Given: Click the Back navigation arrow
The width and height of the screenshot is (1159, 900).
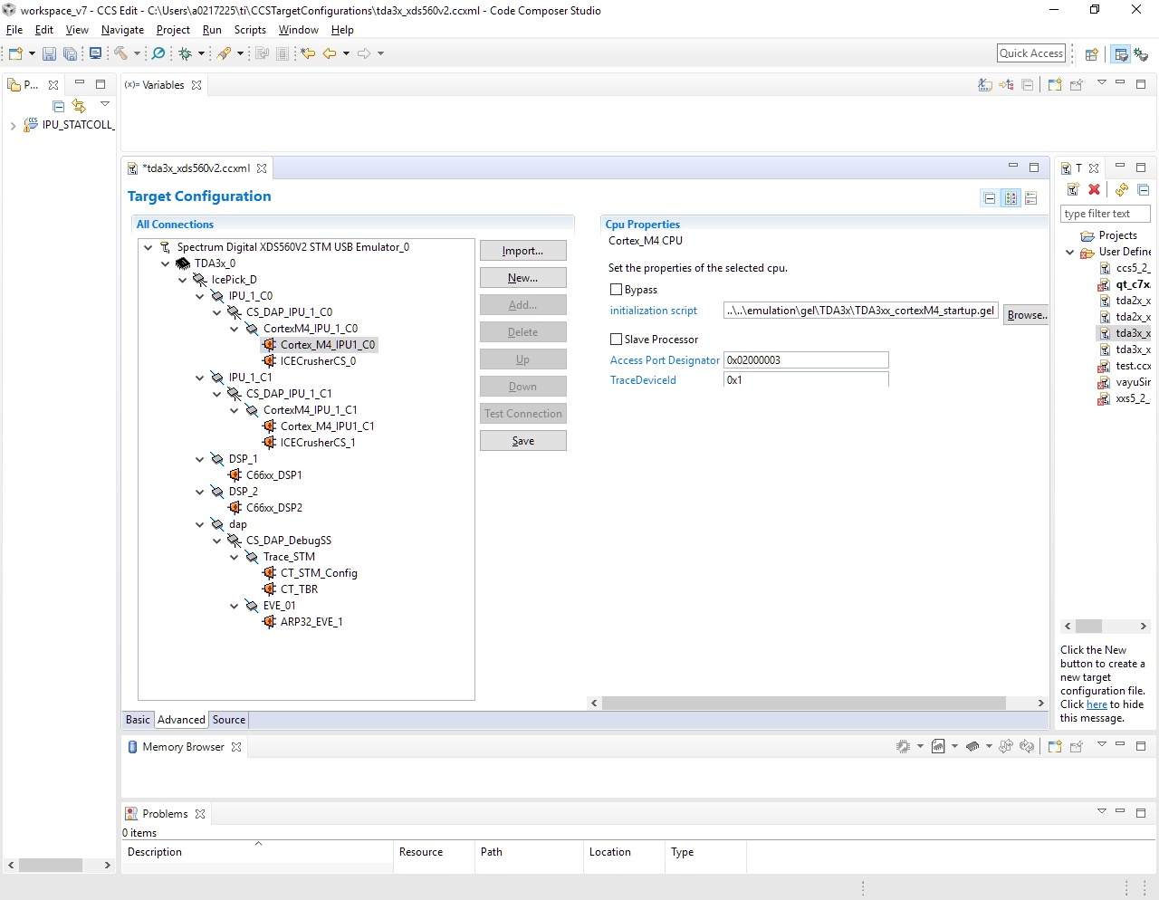Looking at the screenshot, I should tap(330, 53).
